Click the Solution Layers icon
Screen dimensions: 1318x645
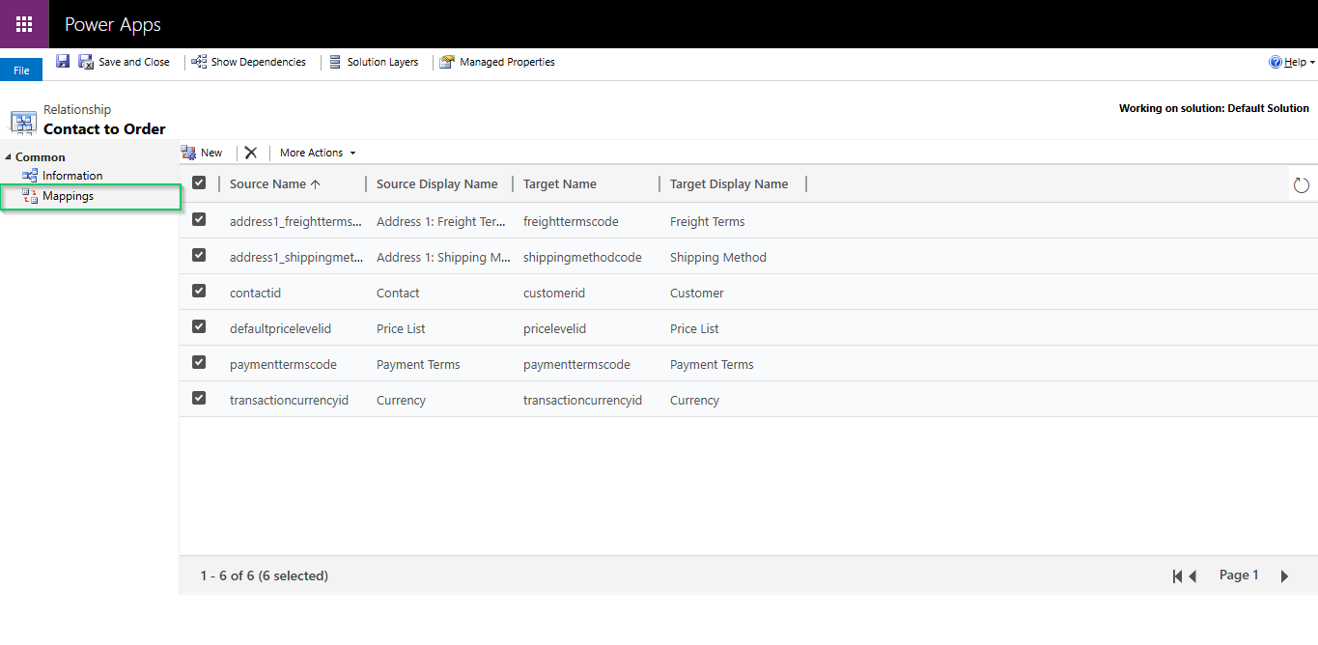pos(335,62)
